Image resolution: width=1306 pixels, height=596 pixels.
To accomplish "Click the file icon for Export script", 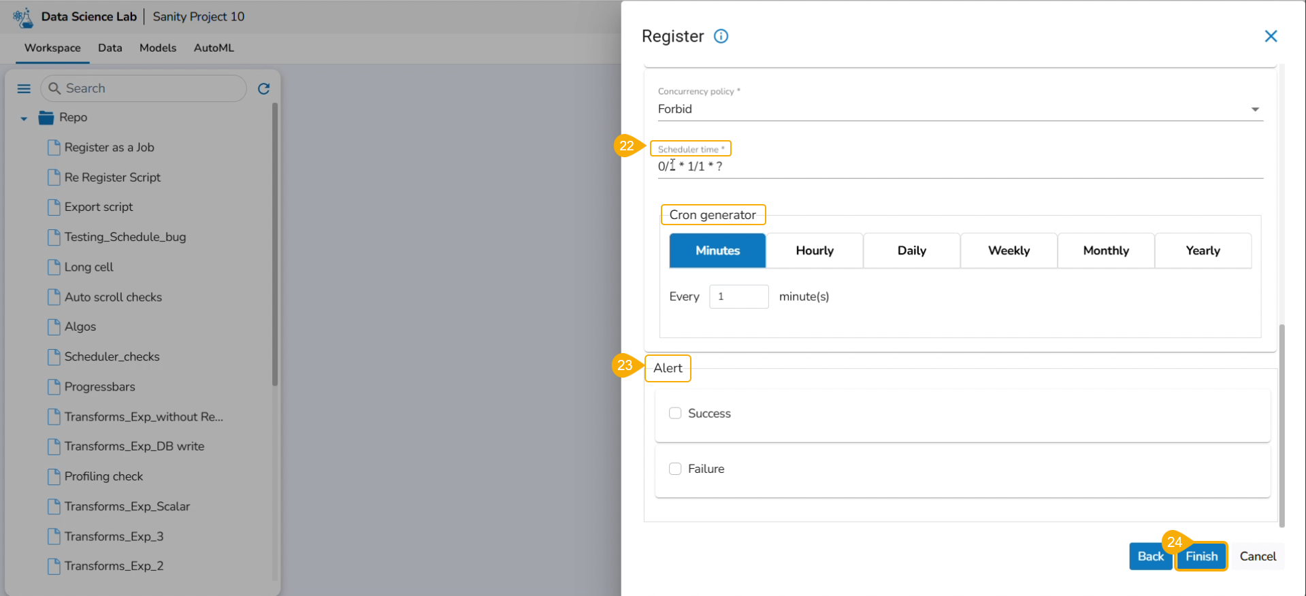I will click(x=54, y=207).
